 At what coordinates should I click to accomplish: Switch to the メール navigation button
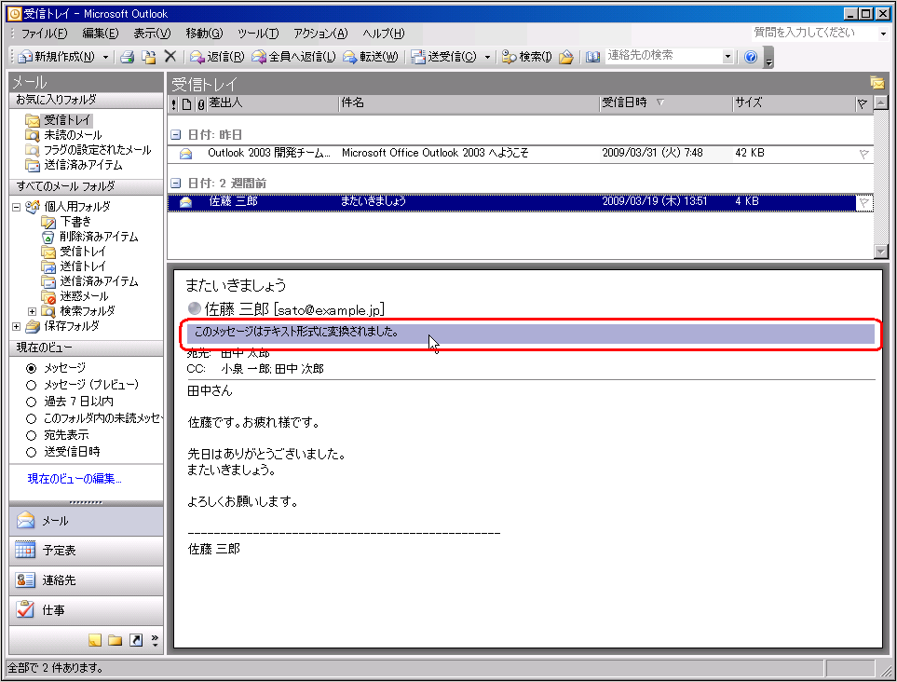pos(87,521)
